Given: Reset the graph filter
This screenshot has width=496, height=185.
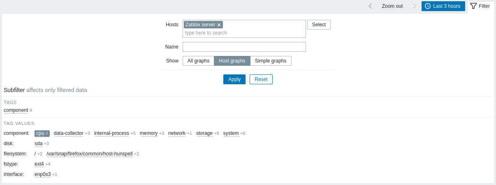Looking at the screenshot, I should pyautogui.click(x=261, y=79).
